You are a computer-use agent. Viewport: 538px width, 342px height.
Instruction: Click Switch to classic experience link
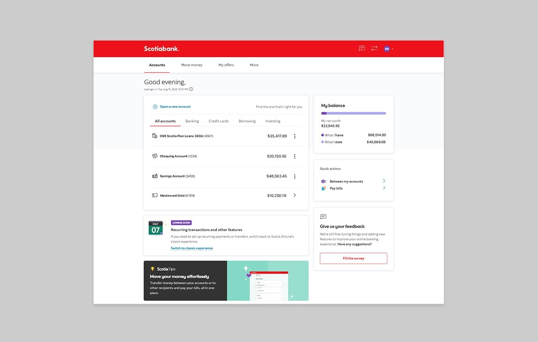pos(192,248)
